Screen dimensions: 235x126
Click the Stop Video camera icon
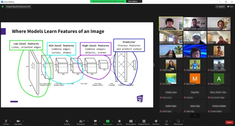[x=18, y=121]
